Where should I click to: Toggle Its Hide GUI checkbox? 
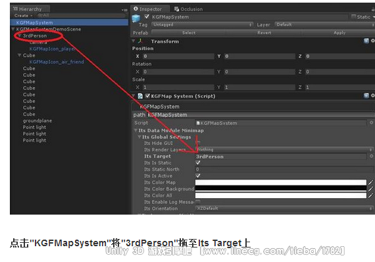198,143
